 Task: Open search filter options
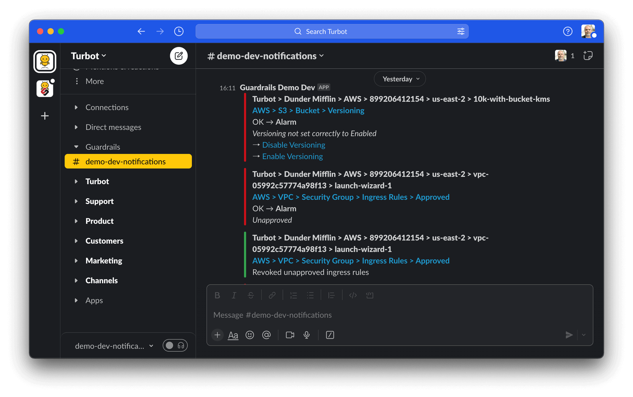tap(461, 32)
